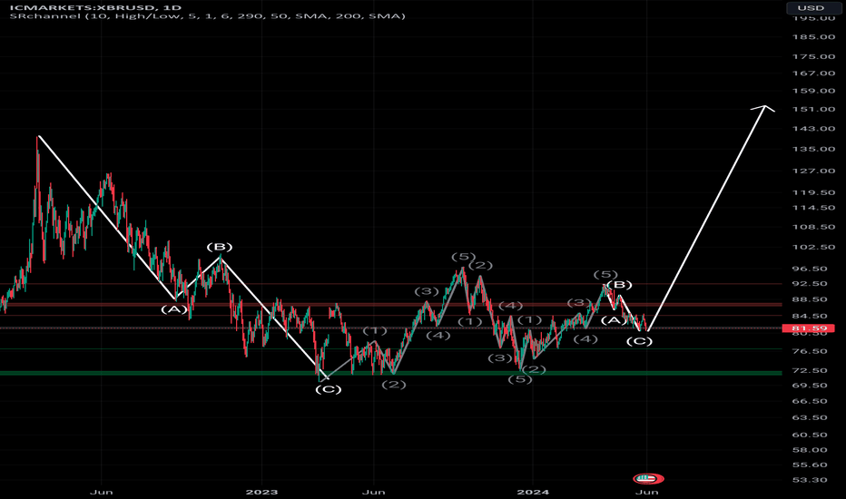This screenshot has width=846, height=499.
Task: Click the 159.00 price axis value
Action: coord(813,91)
